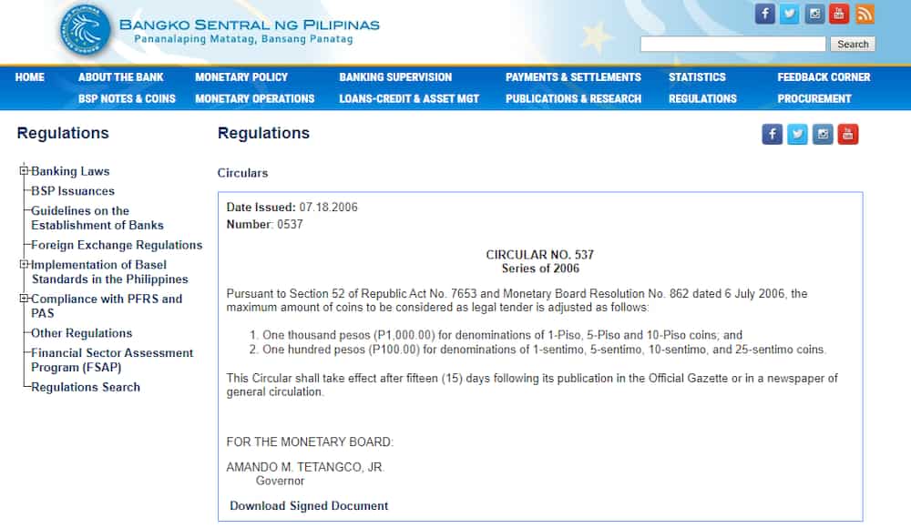Image resolution: width=911 pixels, height=528 pixels.
Task: Open the BANKING SUPERVISION menu
Action: coord(395,77)
